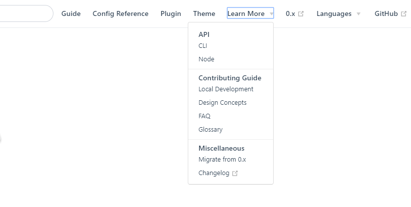Open the FAQ link
This screenshot has width=411, height=207.
[204, 116]
